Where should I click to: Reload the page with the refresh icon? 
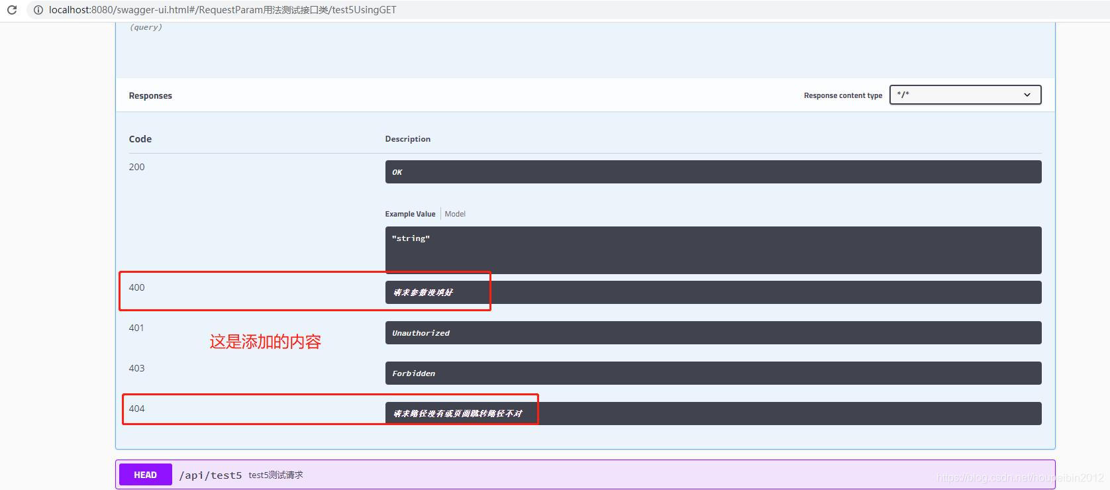click(x=12, y=10)
